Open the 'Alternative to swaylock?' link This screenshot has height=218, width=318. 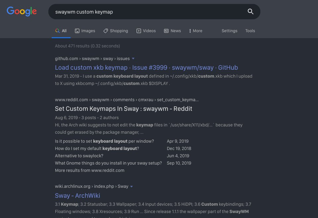pos(79,156)
